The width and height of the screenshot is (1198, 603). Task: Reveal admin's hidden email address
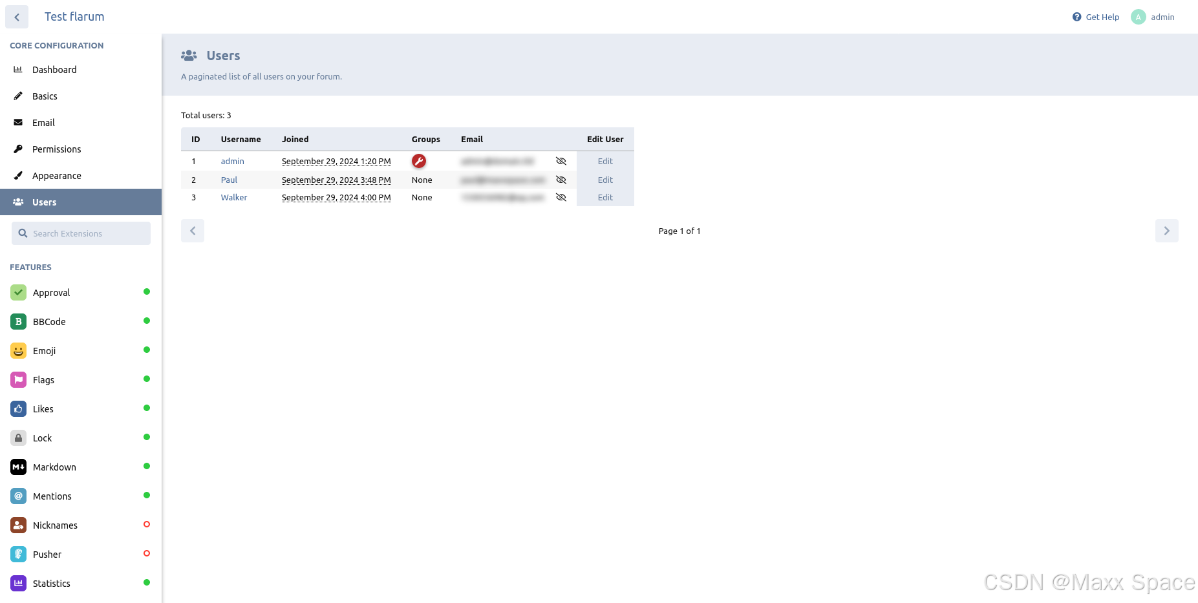(x=561, y=161)
